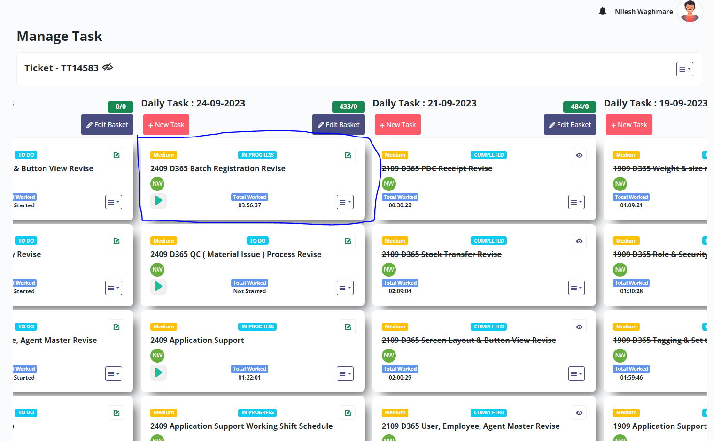The width and height of the screenshot is (713, 441).
Task: Click the 0/0 basket count badge
Action: click(121, 106)
